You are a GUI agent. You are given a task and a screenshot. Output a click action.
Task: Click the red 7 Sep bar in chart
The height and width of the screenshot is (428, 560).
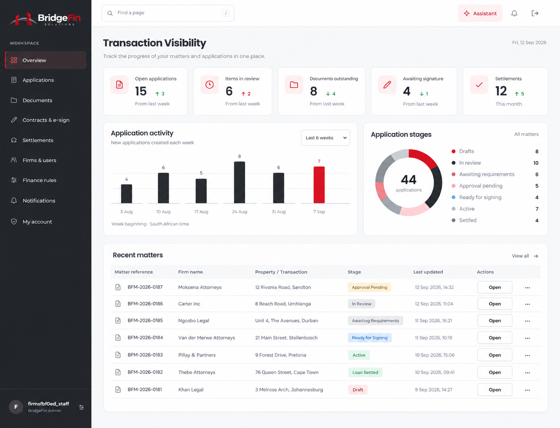pyautogui.click(x=319, y=185)
